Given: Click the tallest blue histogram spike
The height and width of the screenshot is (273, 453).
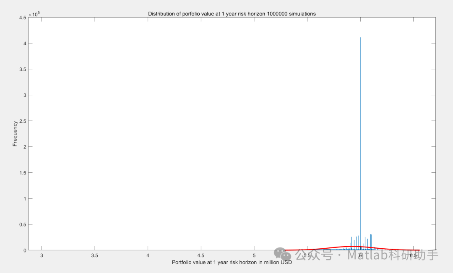Looking at the screenshot, I should tap(361, 143).
